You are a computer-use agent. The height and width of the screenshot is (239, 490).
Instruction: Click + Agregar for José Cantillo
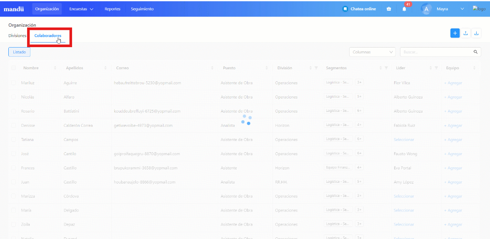tap(453, 154)
